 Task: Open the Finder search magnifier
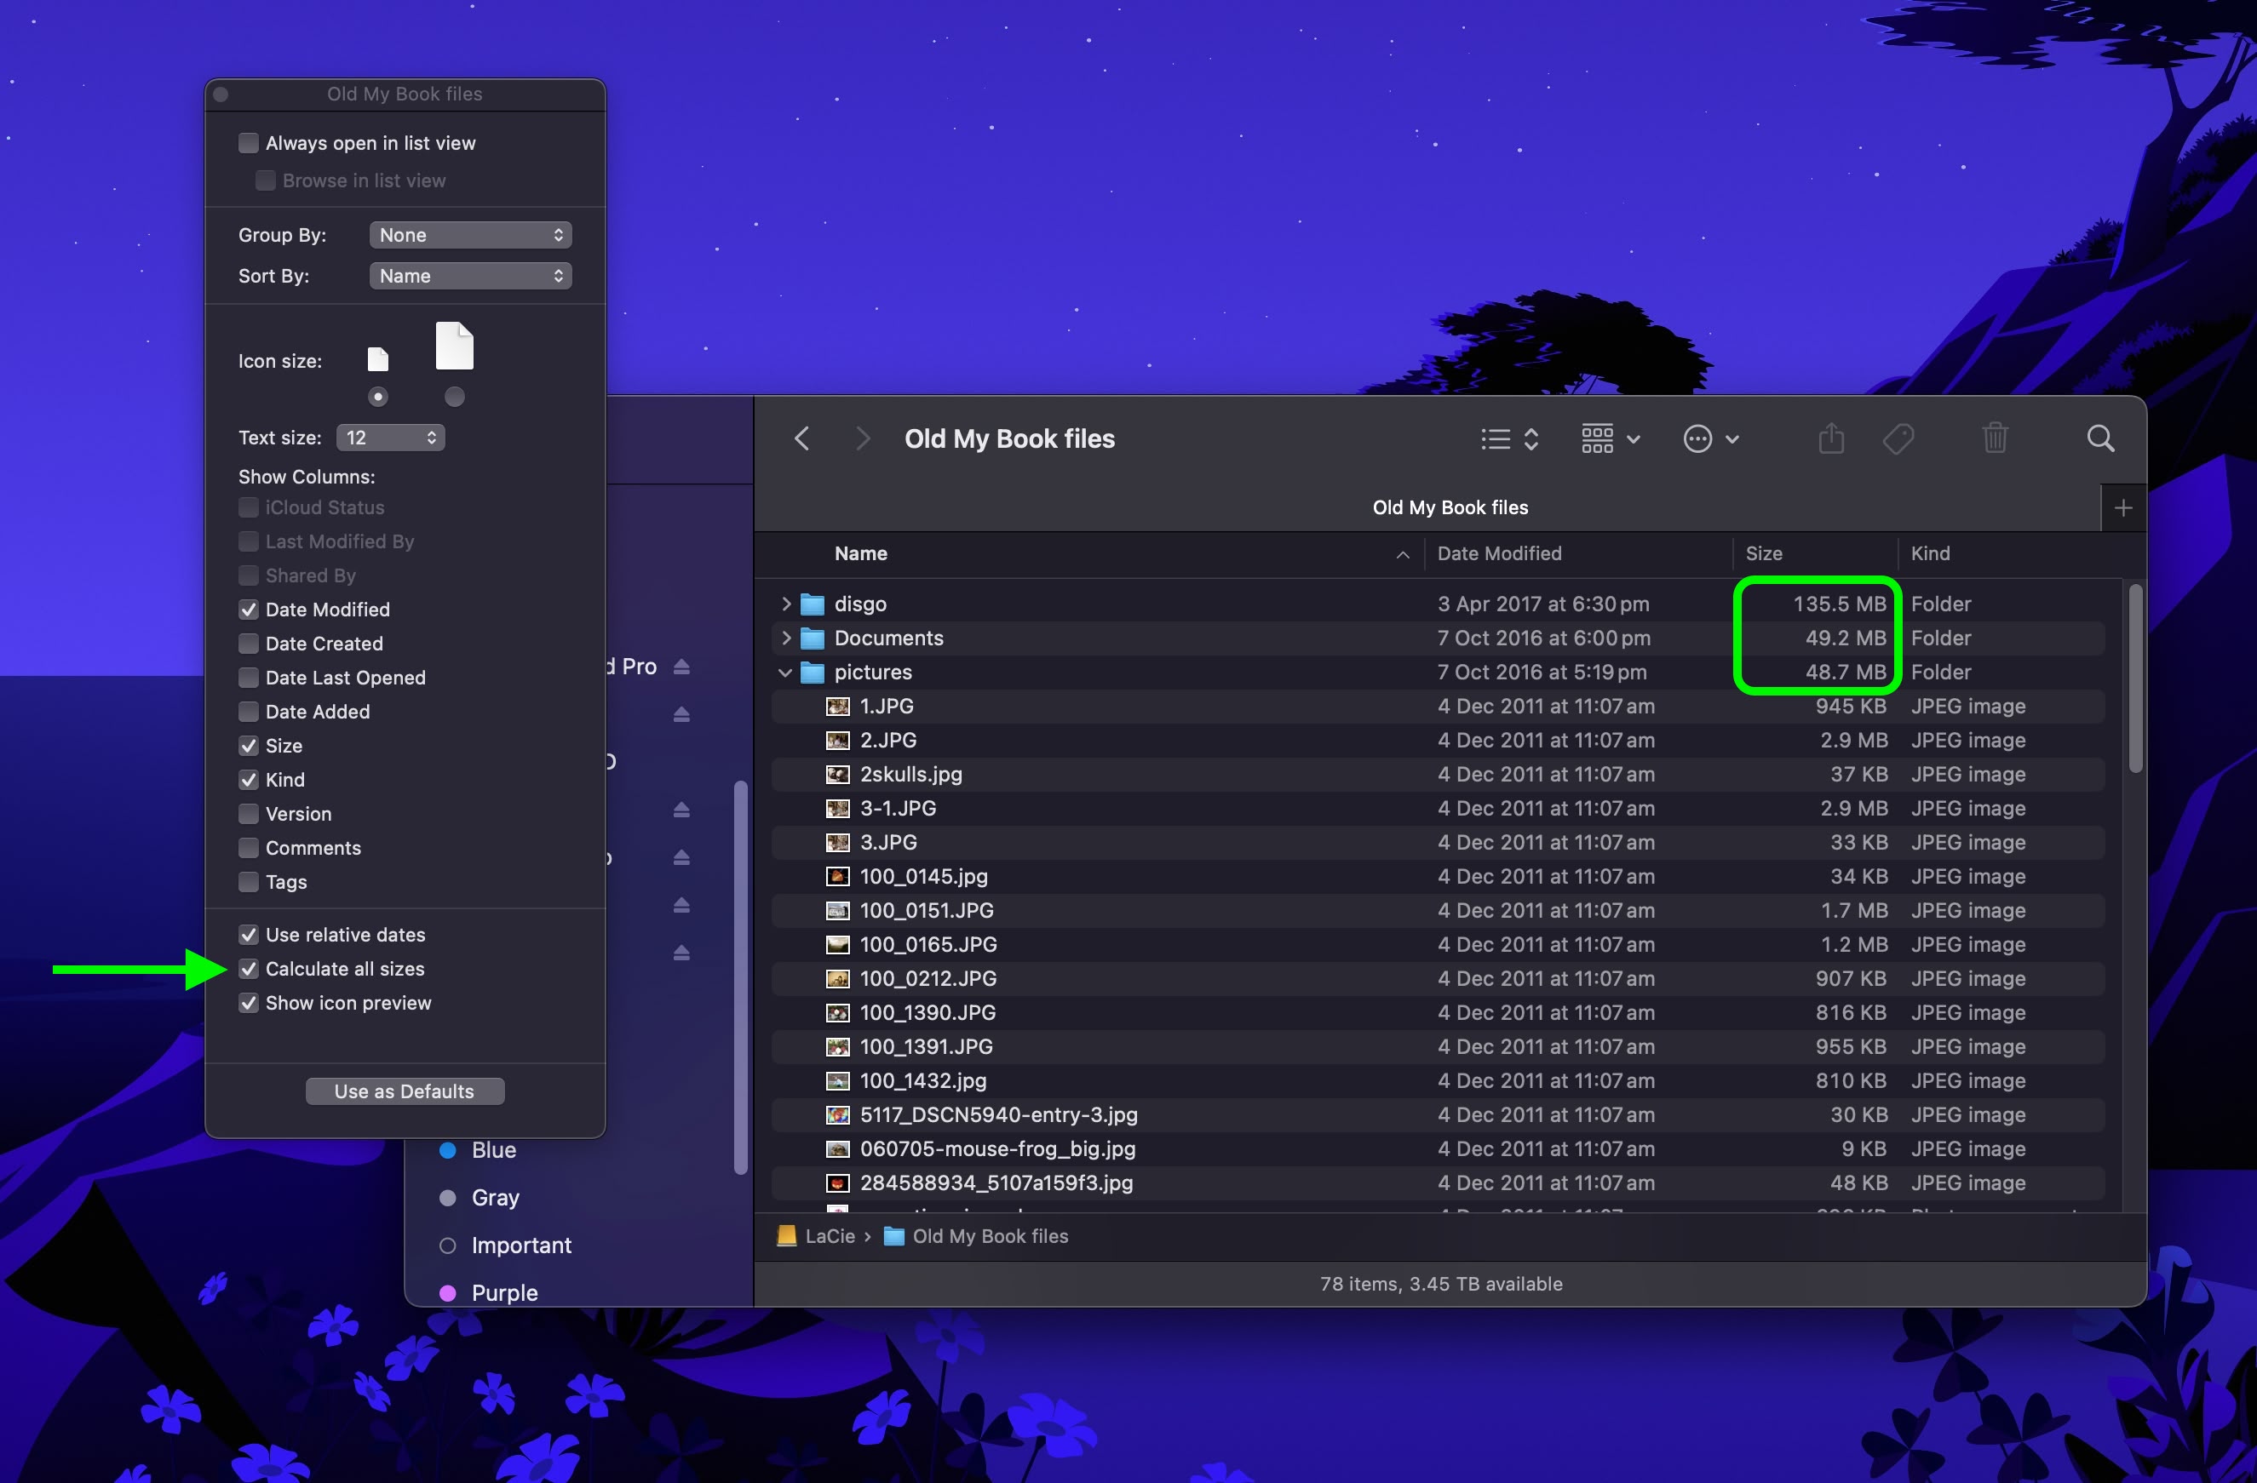pos(2099,438)
